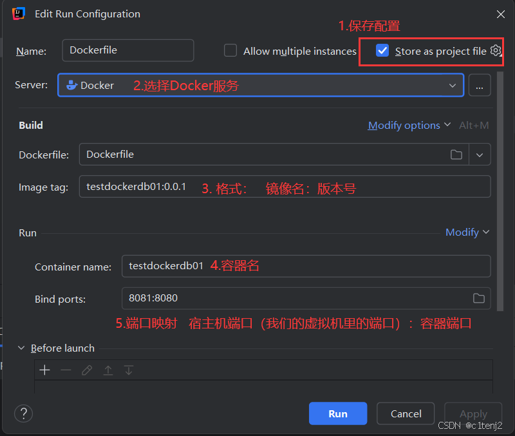515x436 pixels.
Task: Open Server configuration ellipsis button
Action: point(480,86)
